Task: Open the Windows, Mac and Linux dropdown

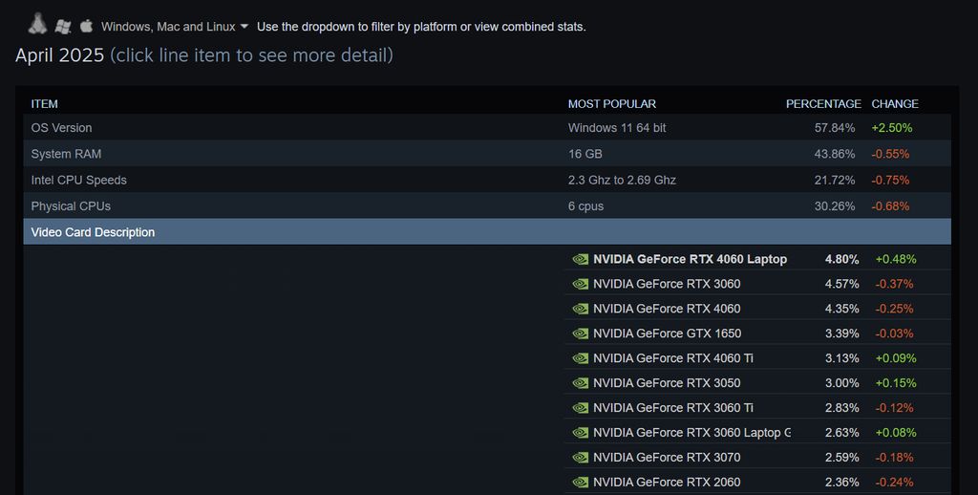Action: pyautogui.click(x=175, y=27)
